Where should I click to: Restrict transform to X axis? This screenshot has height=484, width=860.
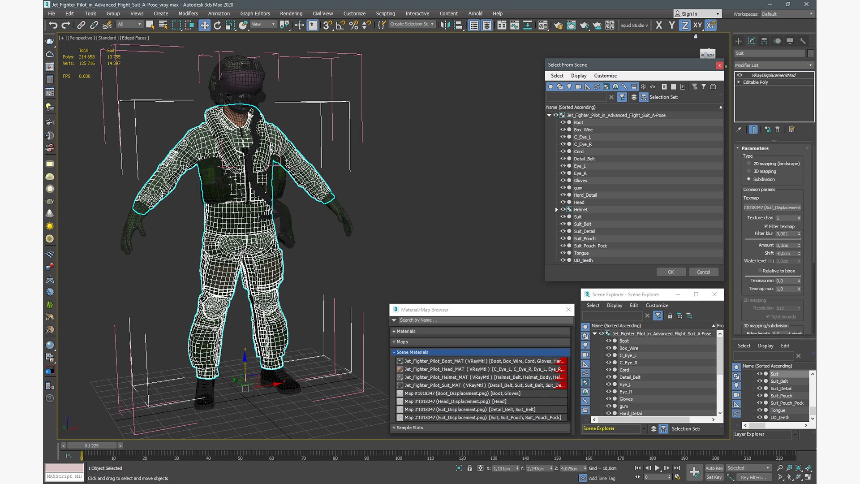tap(659, 25)
